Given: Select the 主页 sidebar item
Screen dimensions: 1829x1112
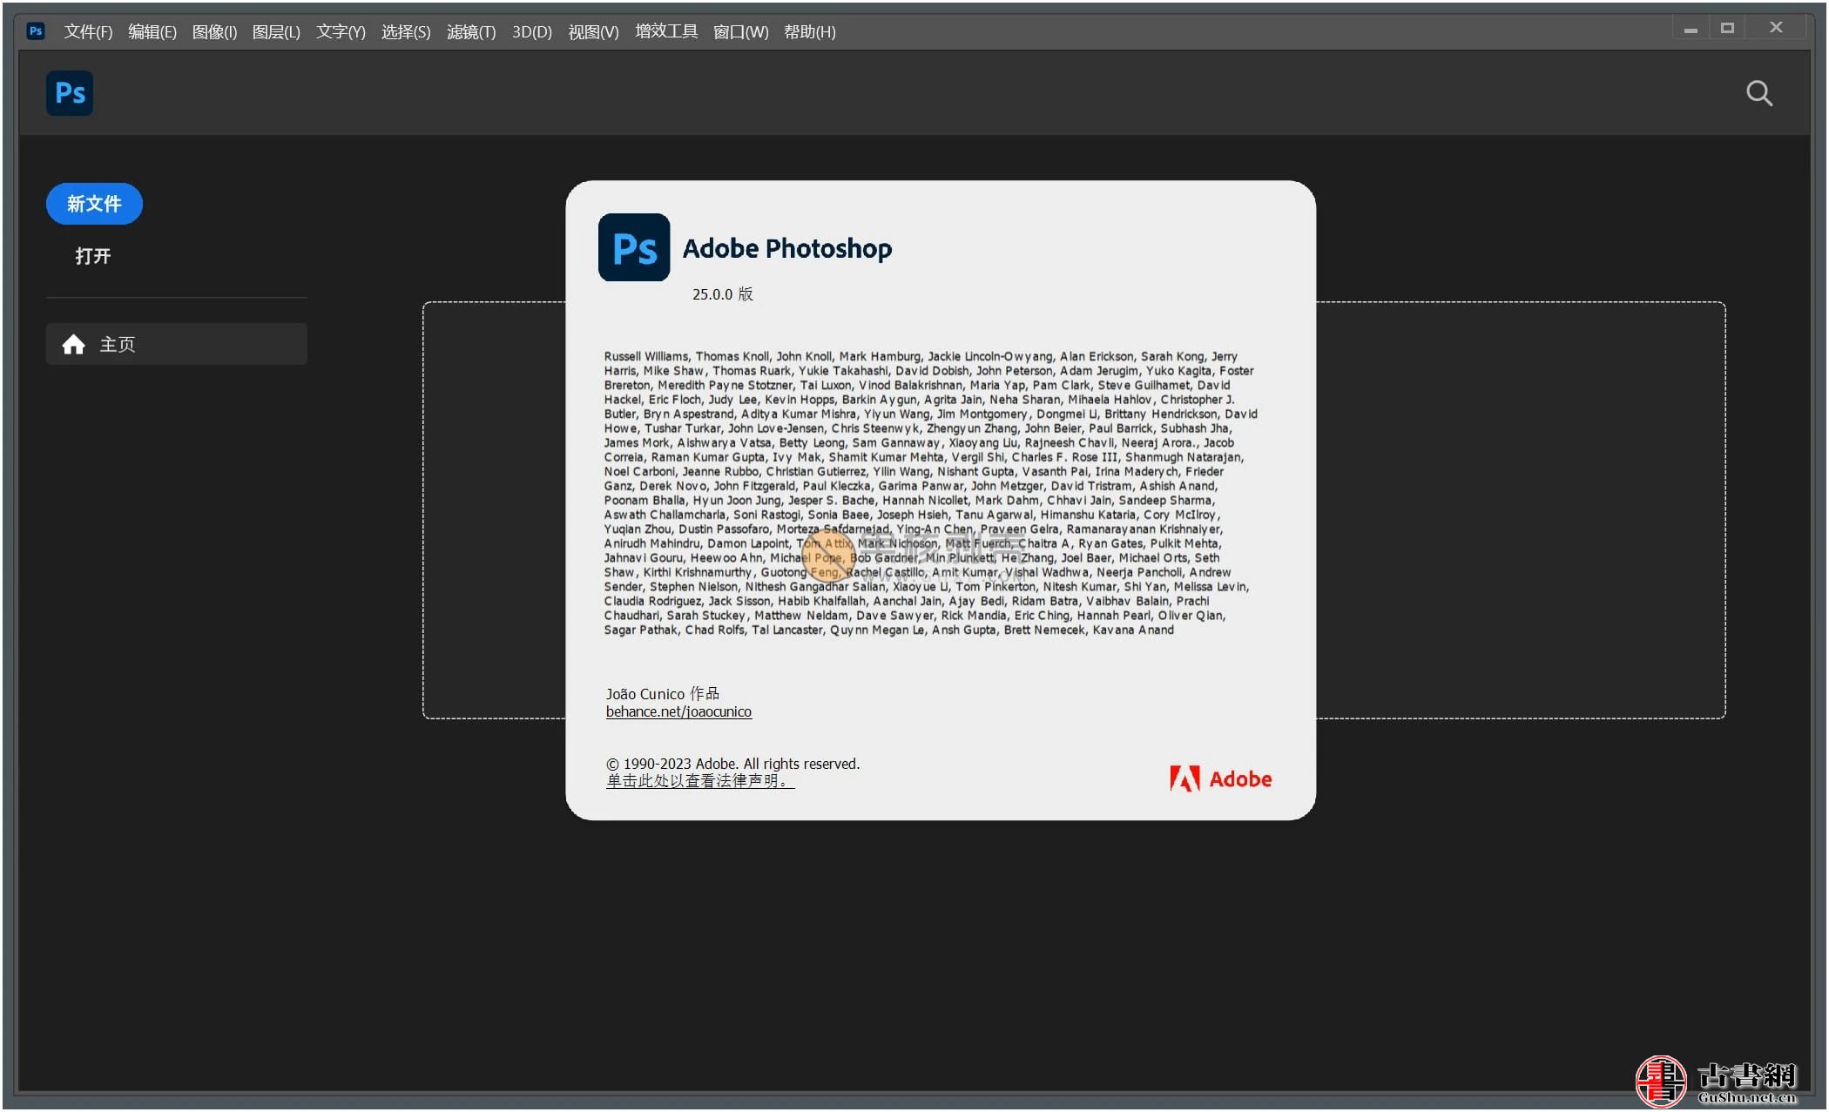Looking at the screenshot, I should [x=177, y=344].
